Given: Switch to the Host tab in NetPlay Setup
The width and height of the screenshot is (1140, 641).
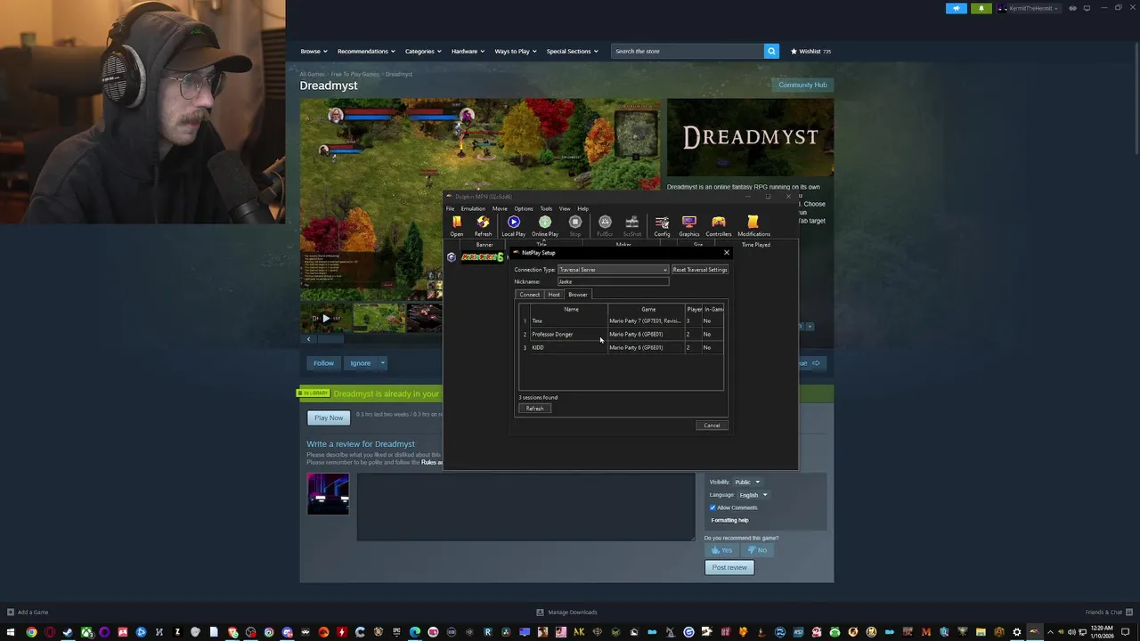Looking at the screenshot, I should point(554,295).
